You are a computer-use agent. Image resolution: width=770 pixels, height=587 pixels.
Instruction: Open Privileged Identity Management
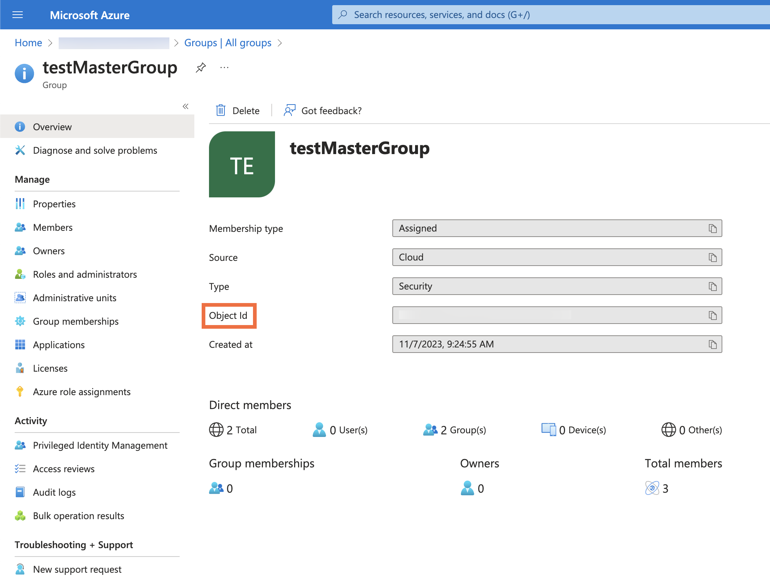coord(100,445)
